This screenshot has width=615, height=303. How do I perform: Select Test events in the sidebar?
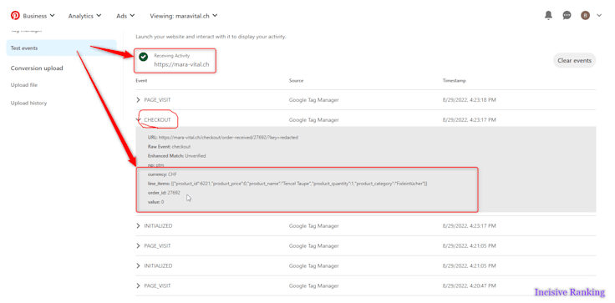tap(61, 48)
